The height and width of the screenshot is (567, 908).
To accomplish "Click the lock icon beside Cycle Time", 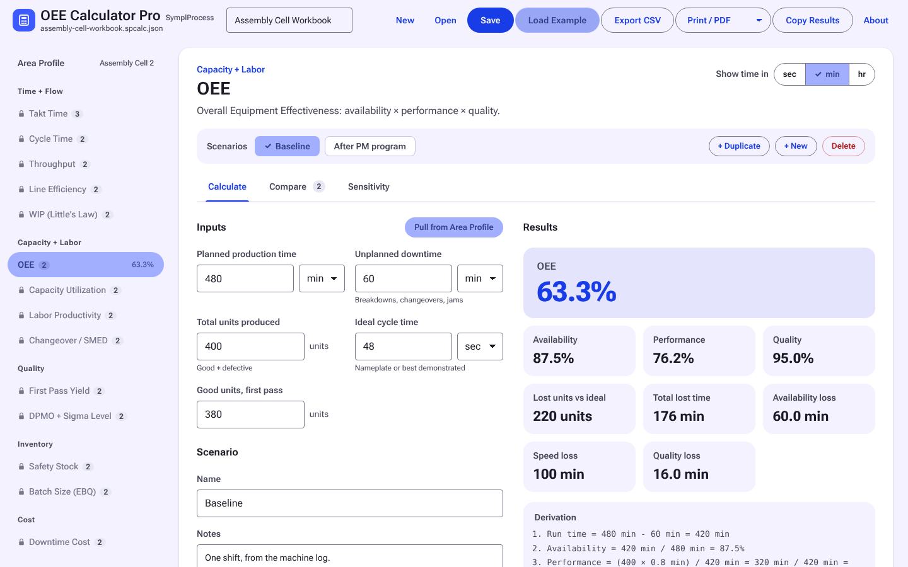I will tap(21, 139).
